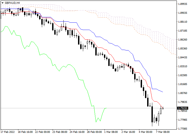Open the chart menu triangle beside GBPAUD,H4
Viewport: 189px width, 135px height.
(2, 3)
